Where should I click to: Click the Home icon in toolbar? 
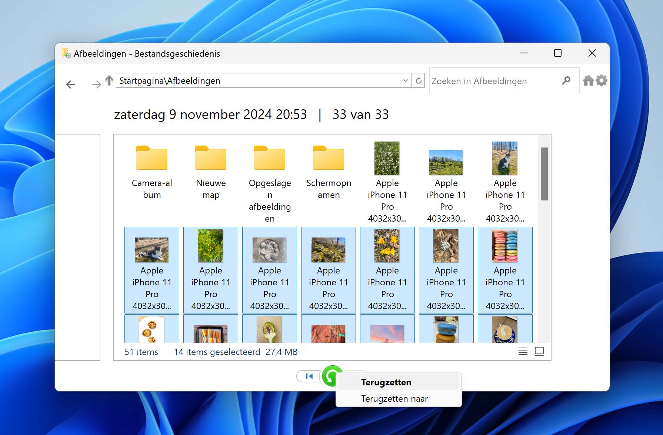tap(588, 80)
